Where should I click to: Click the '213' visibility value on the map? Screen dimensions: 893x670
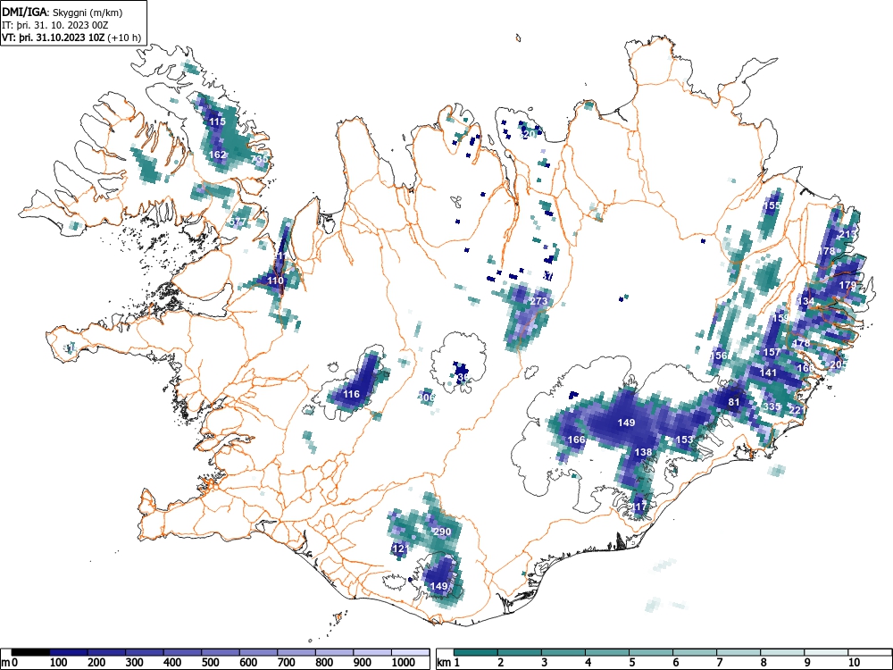(x=847, y=234)
